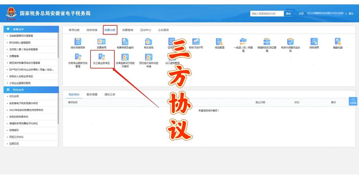The width and height of the screenshot is (359, 179).
Task: Select the 我要办税 tab
Action: tap(110, 30)
